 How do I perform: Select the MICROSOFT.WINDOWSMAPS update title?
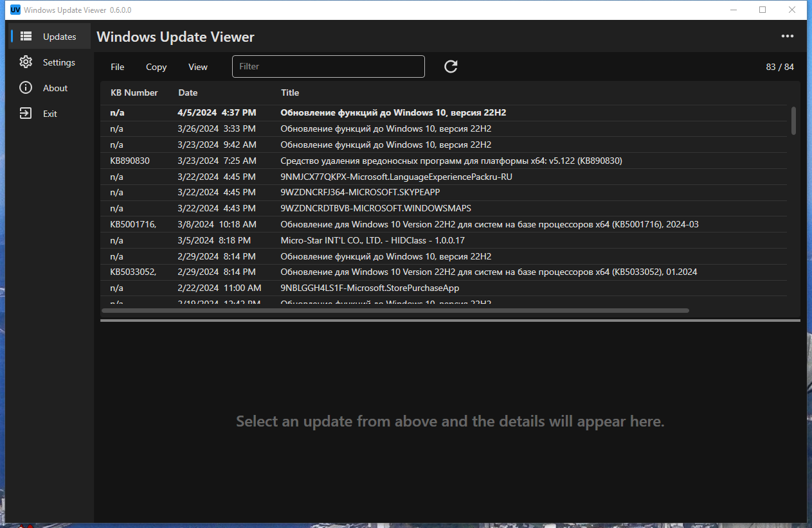click(376, 208)
